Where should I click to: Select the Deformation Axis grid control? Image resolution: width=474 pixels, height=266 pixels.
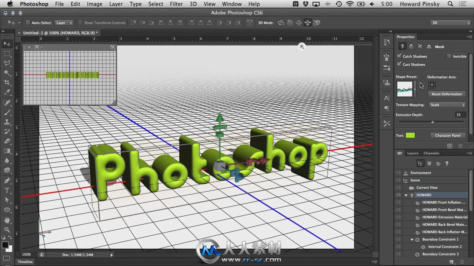pyautogui.click(x=431, y=85)
